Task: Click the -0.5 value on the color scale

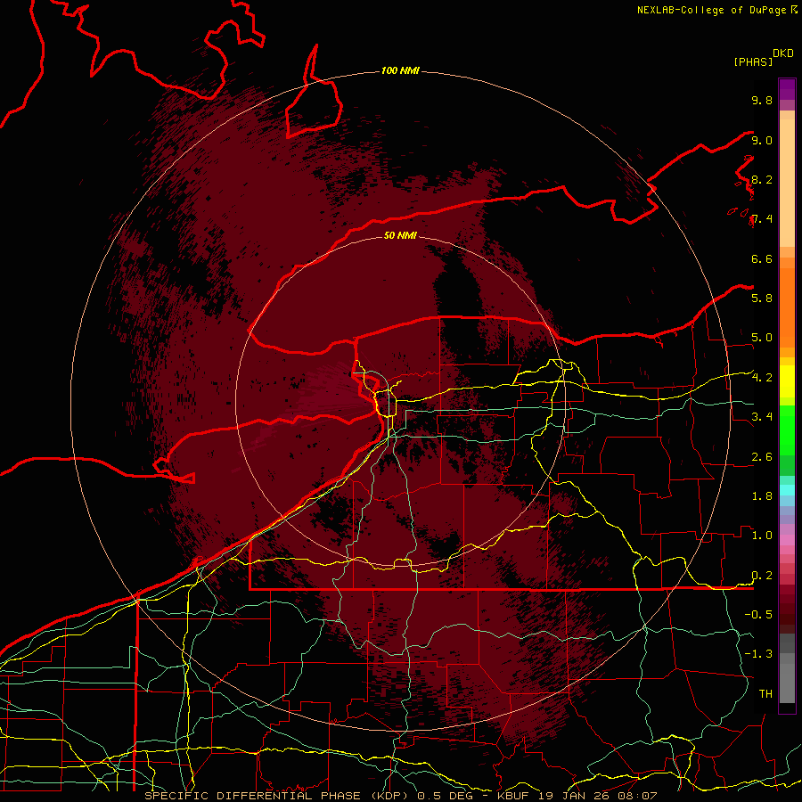Action: tap(758, 614)
